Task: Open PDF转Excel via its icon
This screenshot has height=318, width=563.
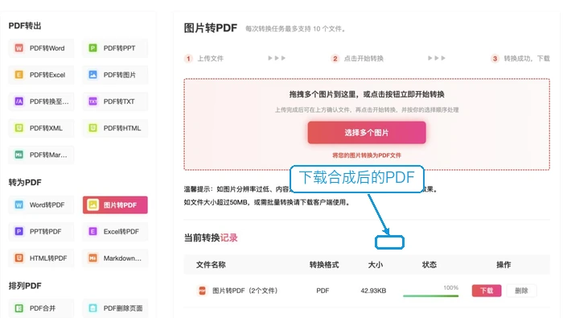Action: click(19, 75)
